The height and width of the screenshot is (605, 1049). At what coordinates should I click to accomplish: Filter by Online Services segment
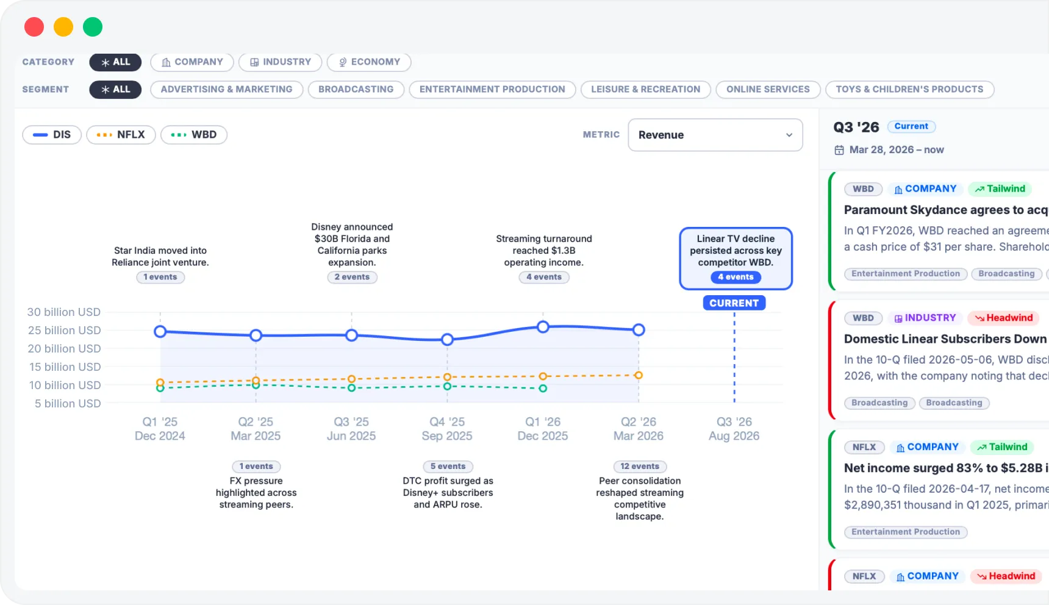pyautogui.click(x=768, y=90)
